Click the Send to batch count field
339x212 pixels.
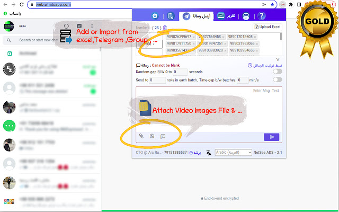pyautogui.click(x=157, y=80)
